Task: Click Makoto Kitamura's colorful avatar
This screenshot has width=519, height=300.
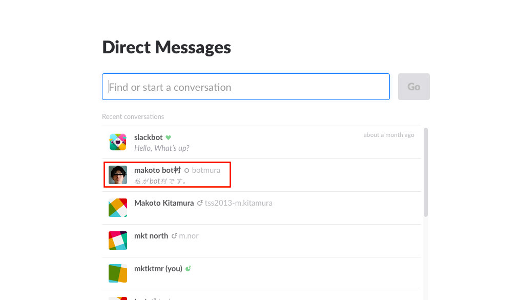Action: point(118,208)
